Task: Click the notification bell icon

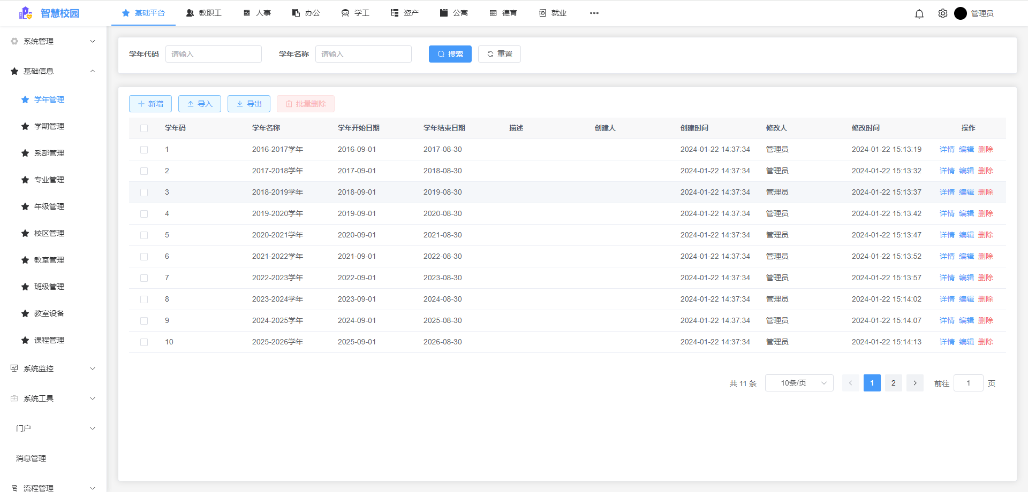Action: 919,13
